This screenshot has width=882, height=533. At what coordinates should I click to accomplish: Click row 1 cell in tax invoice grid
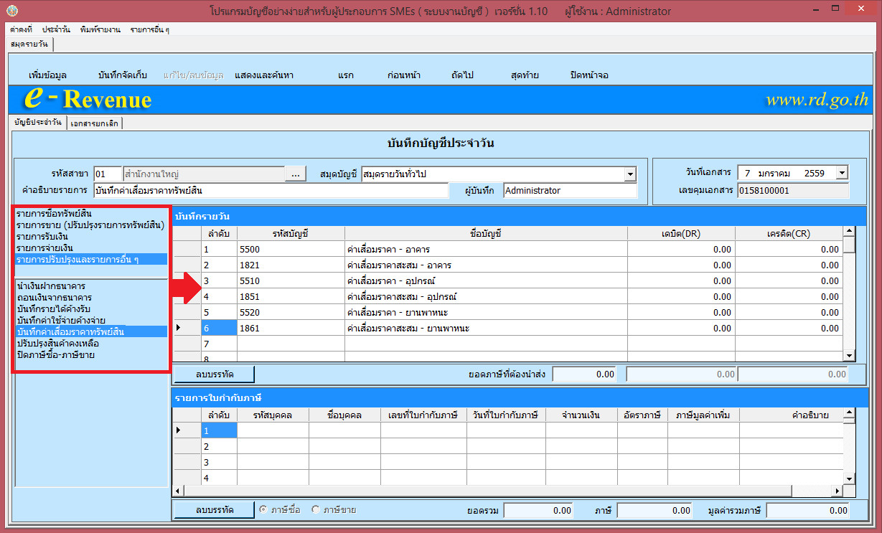[219, 430]
